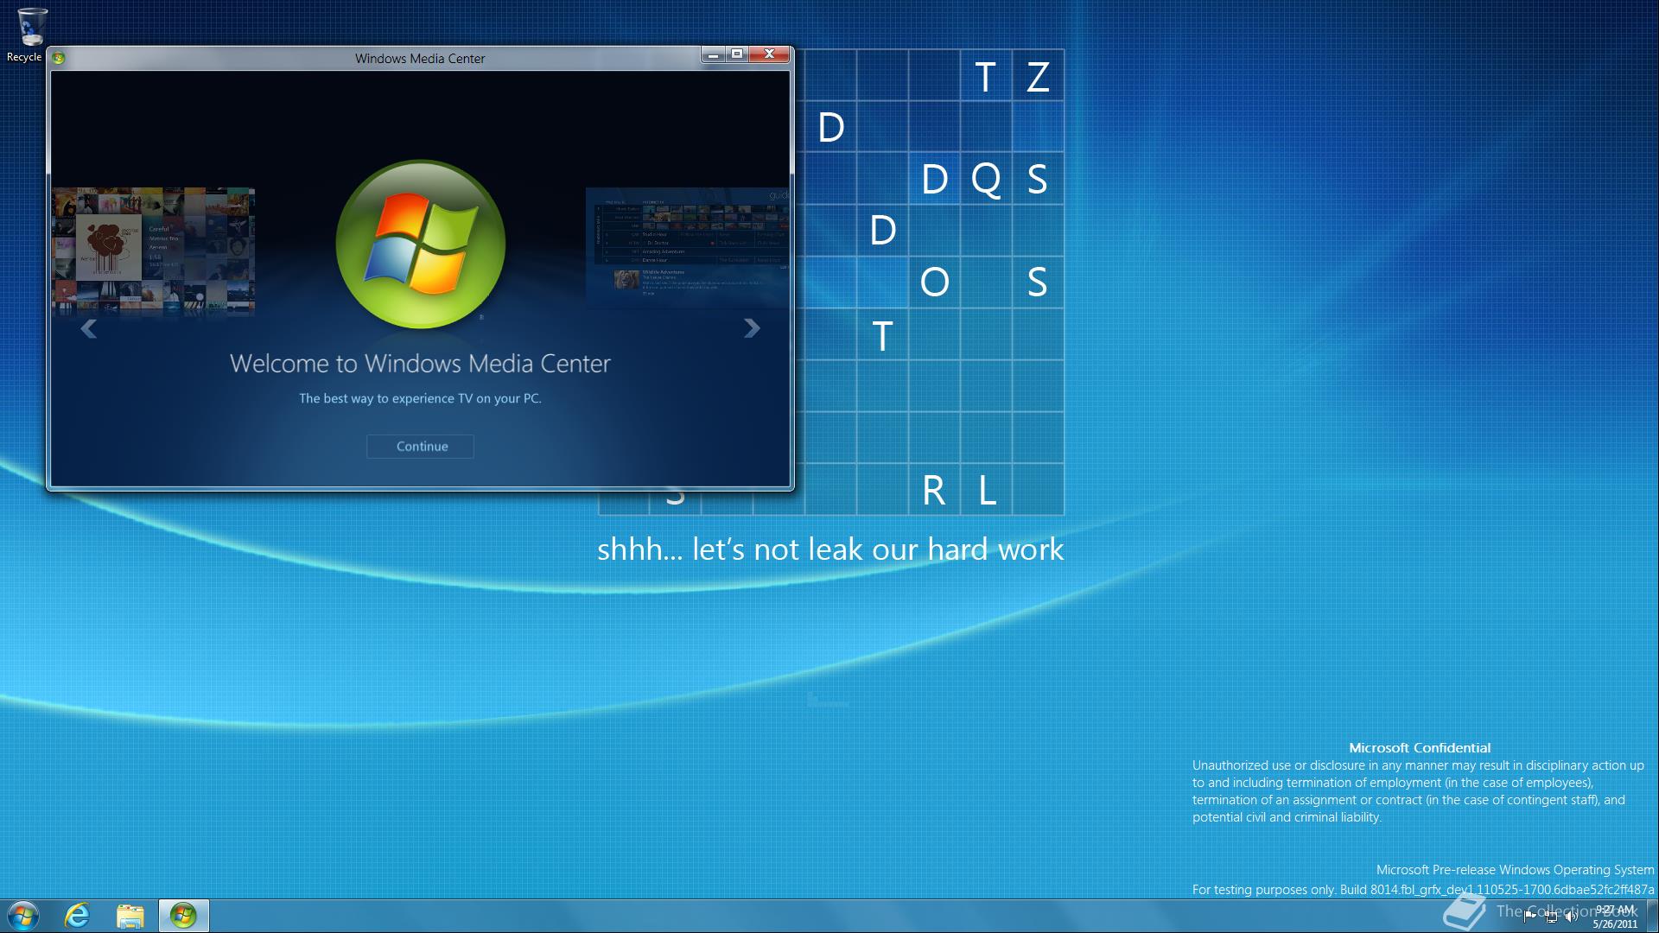Open the volume speaker tray icon

[1572, 917]
